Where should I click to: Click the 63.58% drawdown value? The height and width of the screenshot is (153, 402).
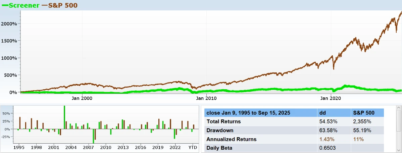click(329, 130)
